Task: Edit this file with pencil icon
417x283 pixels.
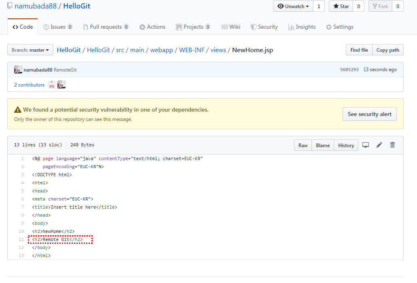Action: tap(379, 145)
